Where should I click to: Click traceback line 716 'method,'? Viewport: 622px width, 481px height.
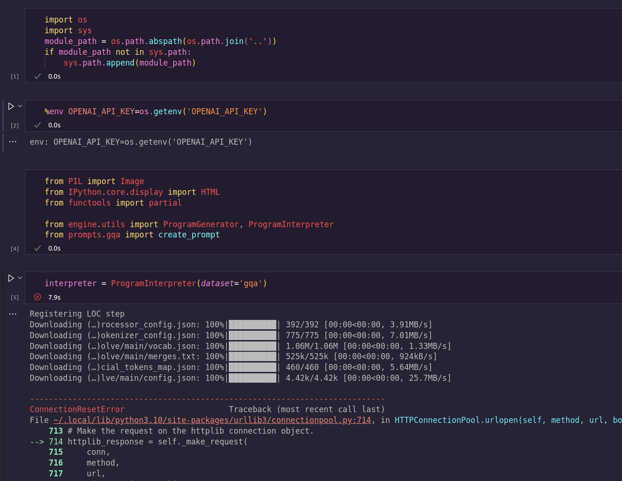84,463
